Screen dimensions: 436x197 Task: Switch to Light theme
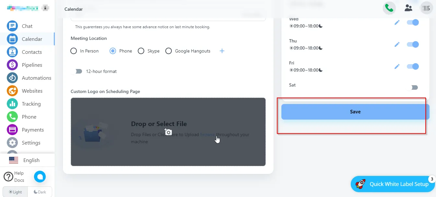tap(15, 192)
